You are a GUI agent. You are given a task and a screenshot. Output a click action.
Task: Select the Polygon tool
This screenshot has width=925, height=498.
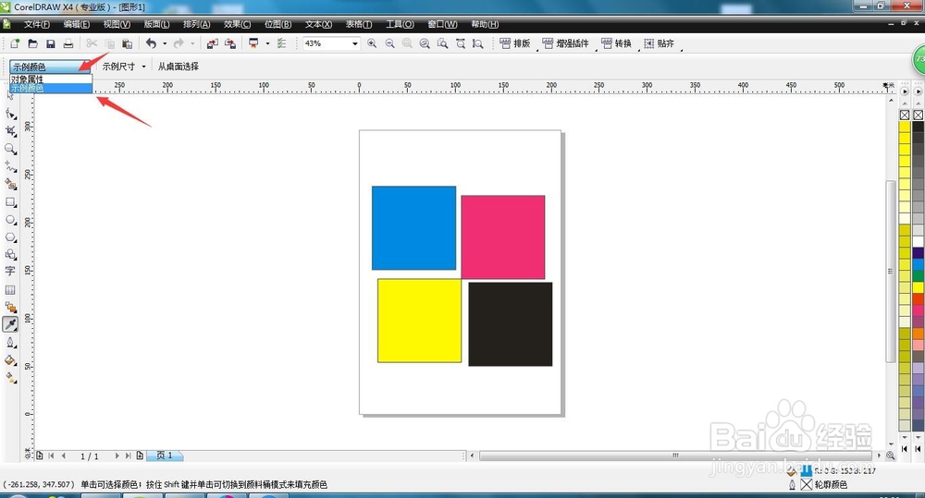10,237
